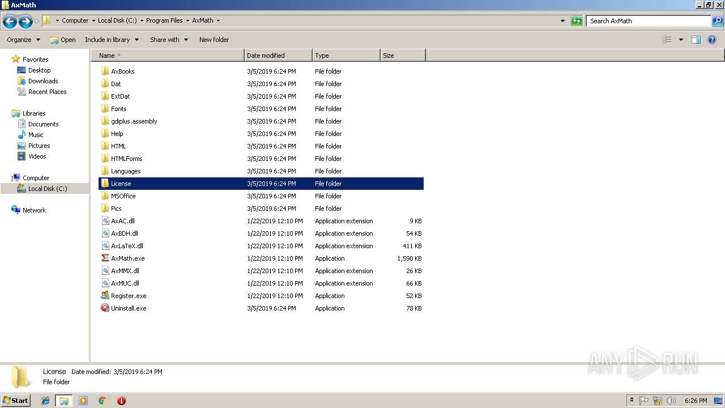Viewport: 725px width, 408px height.
Task: Click the Start button
Action: (15, 401)
